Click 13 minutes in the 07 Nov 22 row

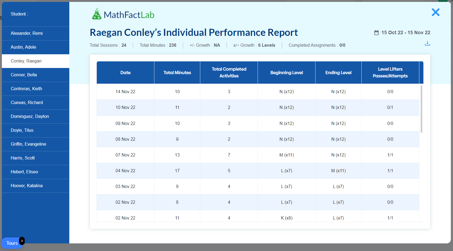pyautogui.click(x=177, y=155)
